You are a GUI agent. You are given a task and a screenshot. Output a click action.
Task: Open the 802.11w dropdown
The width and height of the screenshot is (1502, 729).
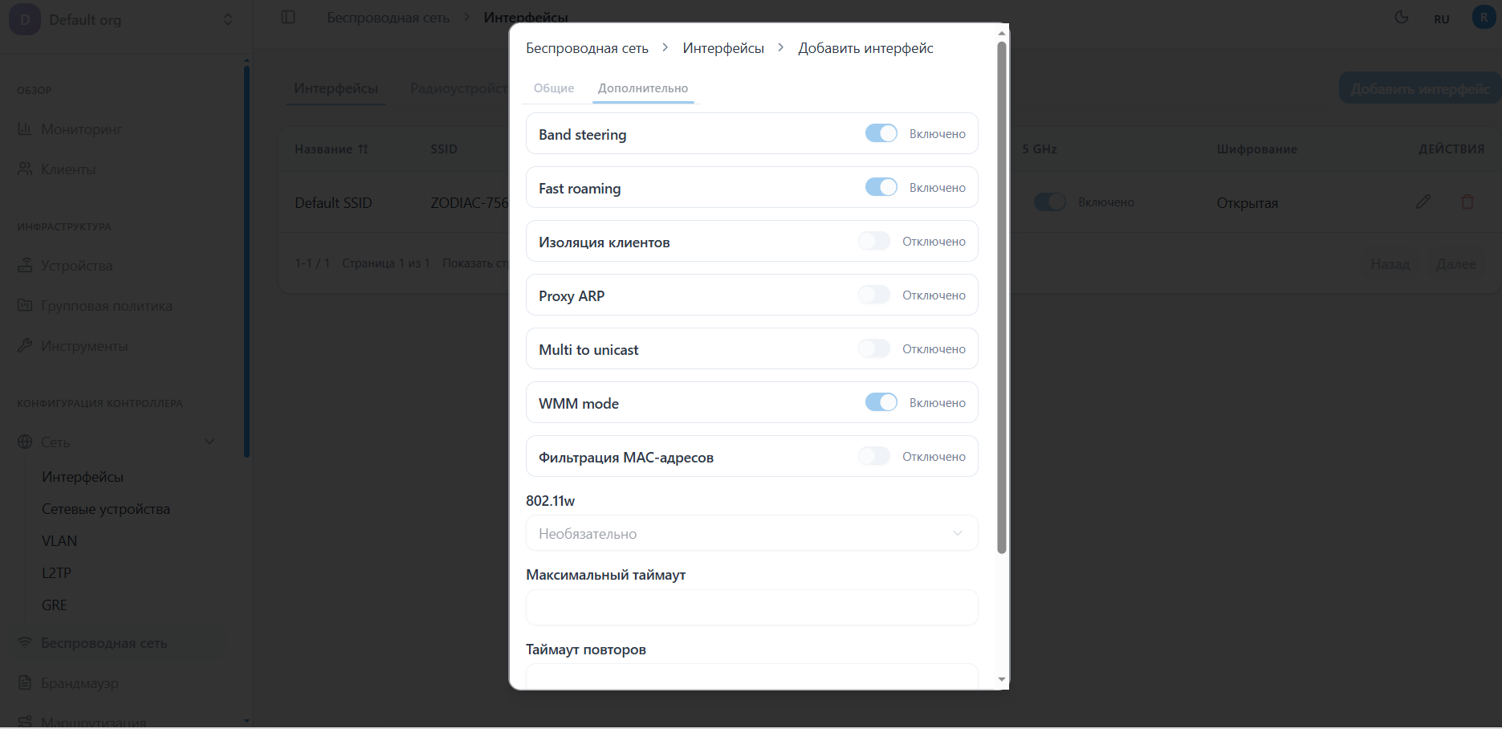click(x=751, y=533)
